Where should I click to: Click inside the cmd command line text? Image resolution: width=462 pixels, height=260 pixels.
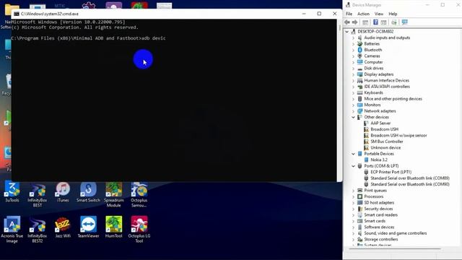pyautogui.click(x=88, y=38)
